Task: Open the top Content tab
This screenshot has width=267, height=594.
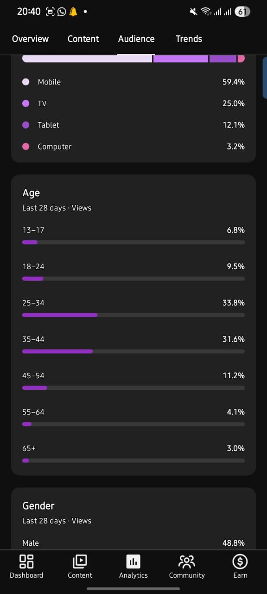Action: tap(83, 39)
